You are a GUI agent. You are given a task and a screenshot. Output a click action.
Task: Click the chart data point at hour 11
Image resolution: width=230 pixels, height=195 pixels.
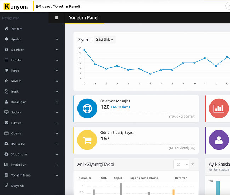(x=205, y=58)
